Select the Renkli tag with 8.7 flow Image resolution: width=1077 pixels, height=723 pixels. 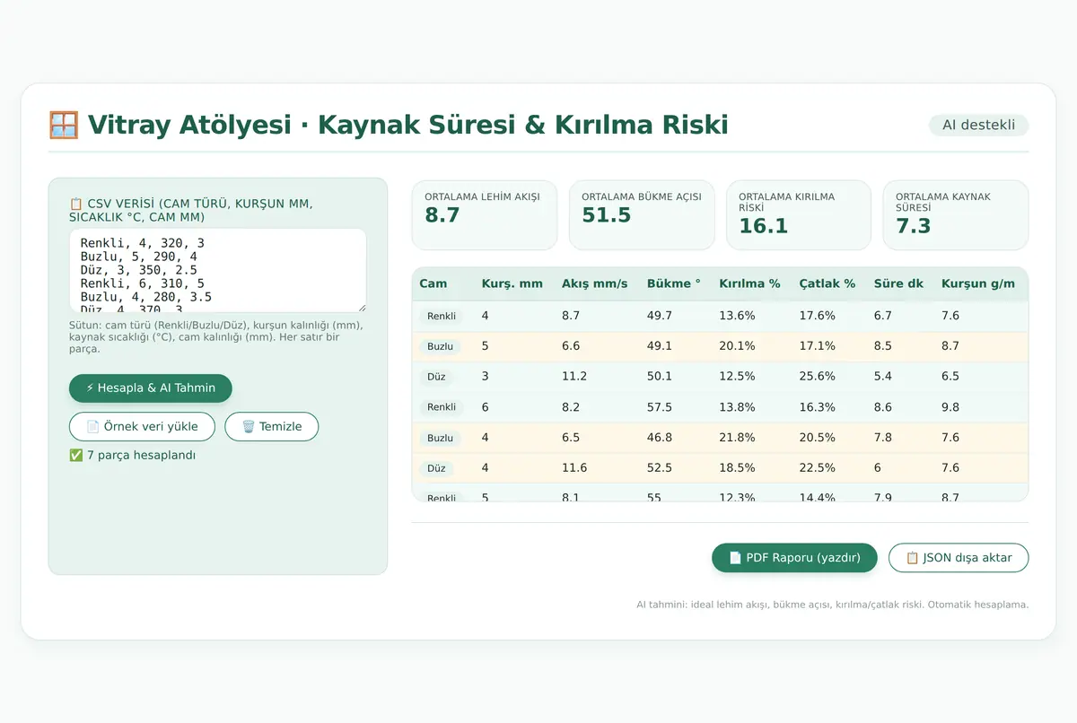(441, 316)
